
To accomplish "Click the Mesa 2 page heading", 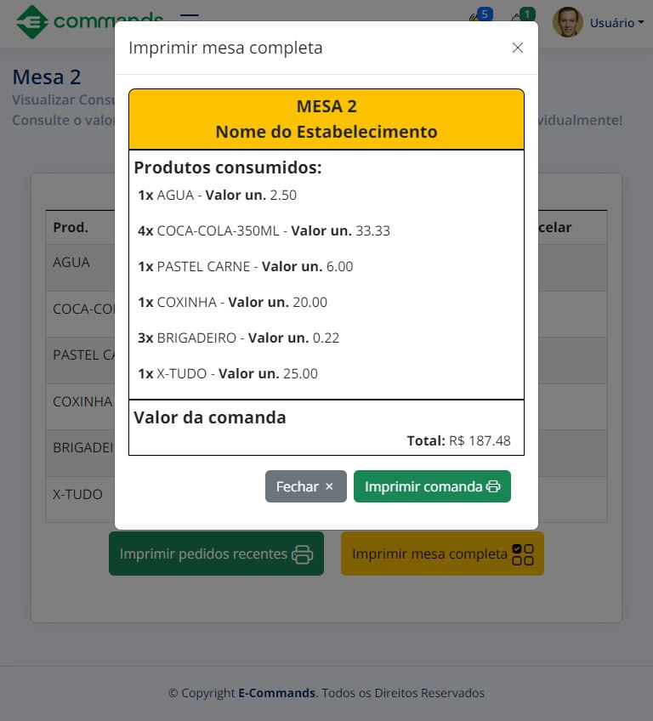I will 47,77.
